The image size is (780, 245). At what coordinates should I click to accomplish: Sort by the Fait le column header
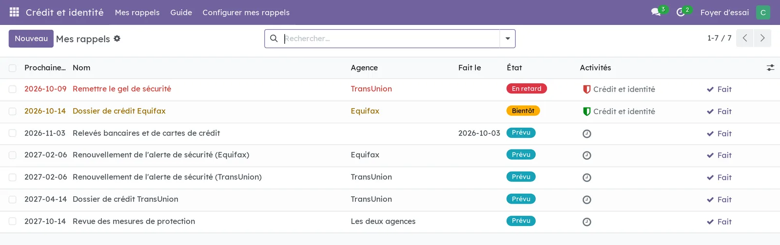469,68
